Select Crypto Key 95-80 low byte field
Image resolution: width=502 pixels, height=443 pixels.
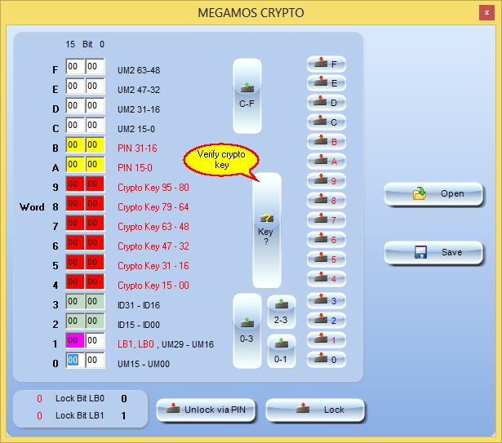pyautogui.click(x=95, y=184)
